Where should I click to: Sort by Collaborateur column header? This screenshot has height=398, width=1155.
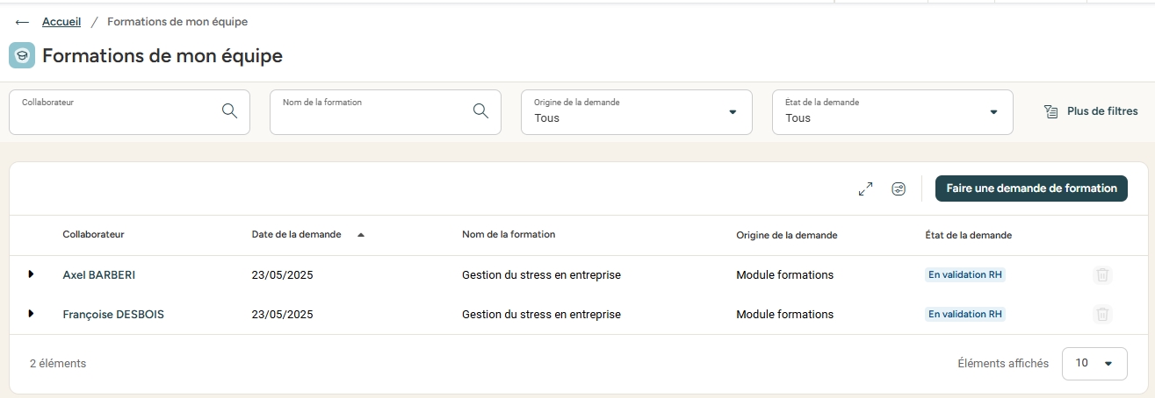(x=93, y=235)
